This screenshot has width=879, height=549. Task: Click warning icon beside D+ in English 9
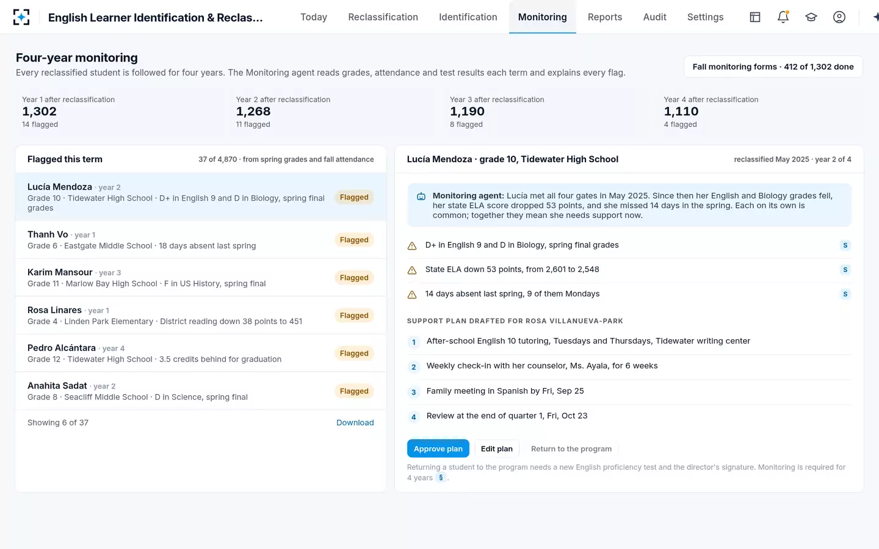pos(412,246)
